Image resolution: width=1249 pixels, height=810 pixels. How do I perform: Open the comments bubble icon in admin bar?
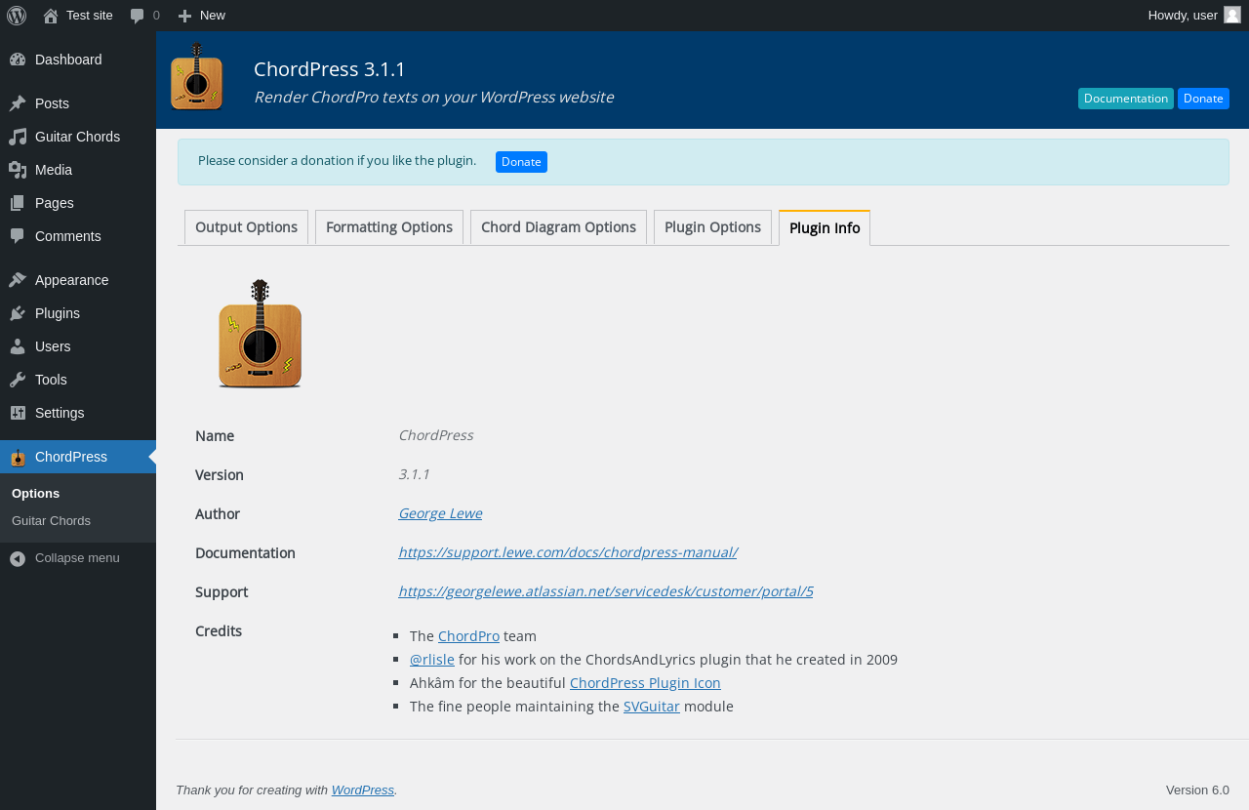[138, 16]
